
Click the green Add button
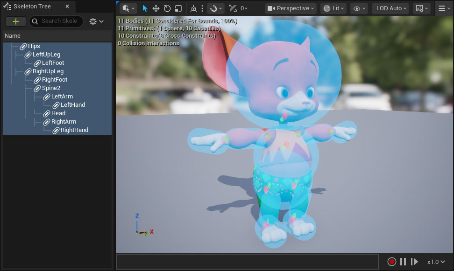click(x=15, y=21)
